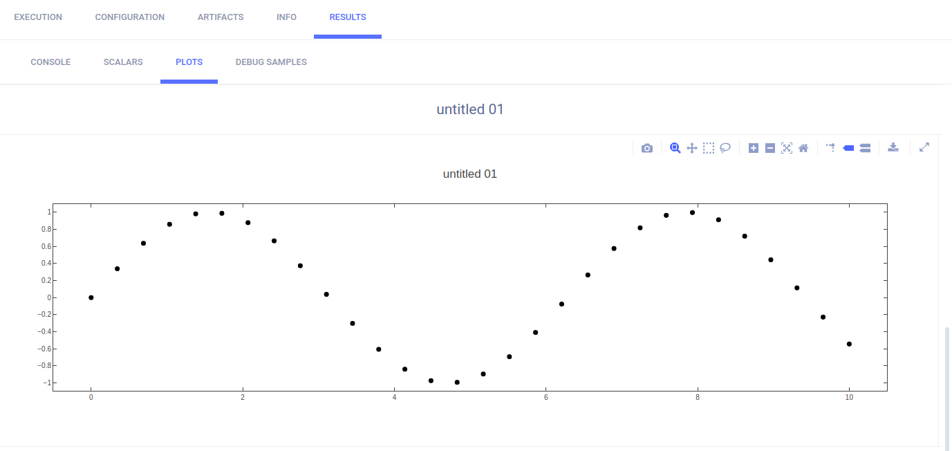Switch to the Configuration tab

tap(130, 17)
